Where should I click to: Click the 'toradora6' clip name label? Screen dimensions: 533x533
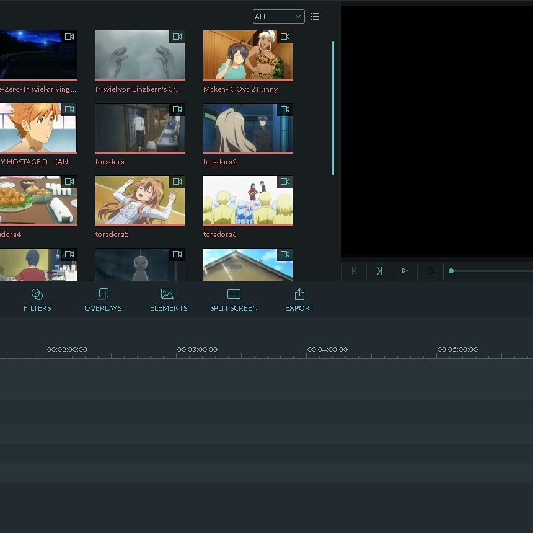point(219,234)
